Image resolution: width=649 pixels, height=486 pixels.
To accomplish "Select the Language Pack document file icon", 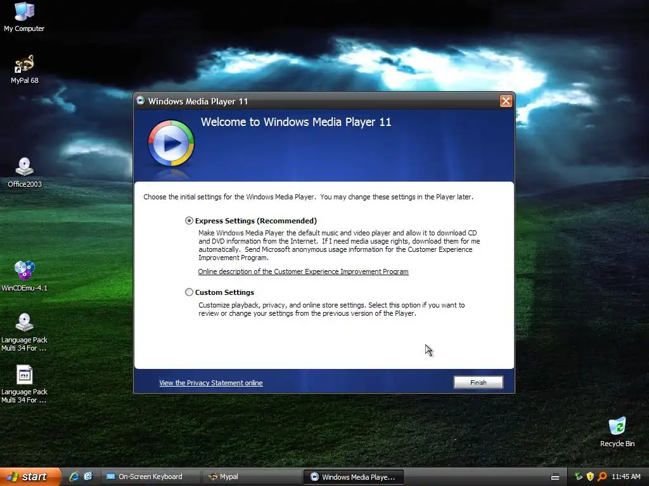I will tap(25, 384).
